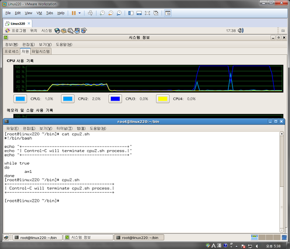Click terminal scrollbar up arrow
This screenshot has width=290, height=249.
(282, 134)
